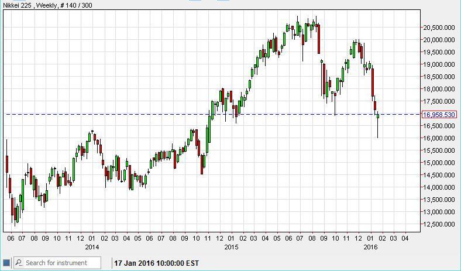This screenshot has width=461, height=271.
Task: Click the 17,500.000 price axis label
Action: [439, 101]
